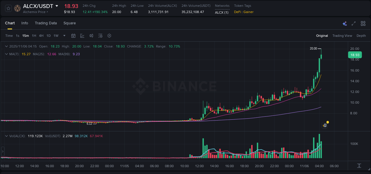Select the 4H timeframe
Screen dimensions: 371x174
click(41, 36)
